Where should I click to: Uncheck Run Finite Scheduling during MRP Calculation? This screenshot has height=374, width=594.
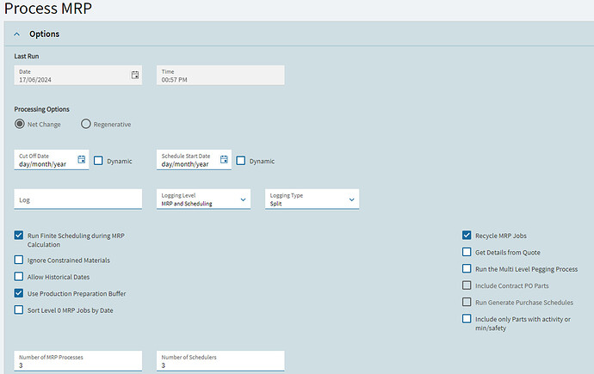click(19, 235)
